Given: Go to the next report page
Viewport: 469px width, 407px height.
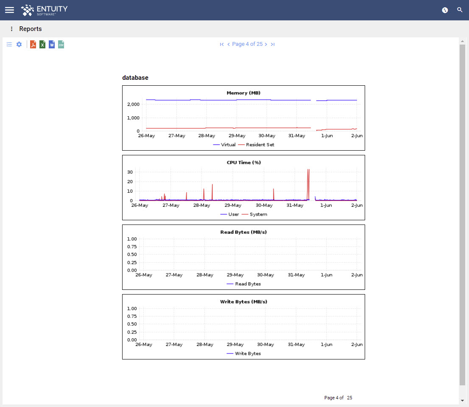Looking at the screenshot, I should tap(265, 44).
